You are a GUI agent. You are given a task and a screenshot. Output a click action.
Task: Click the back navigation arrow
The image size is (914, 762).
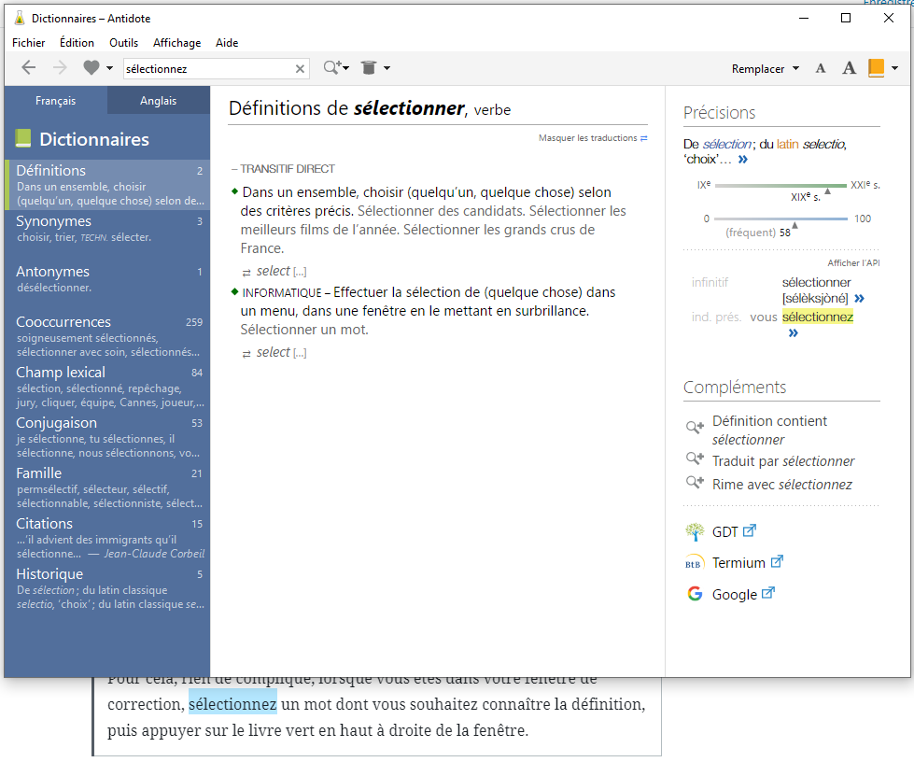click(x=29, y=68)
